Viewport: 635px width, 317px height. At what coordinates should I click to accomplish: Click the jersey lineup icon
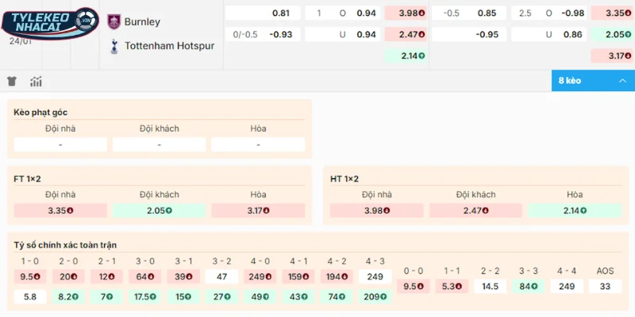(x=12, y=81)
